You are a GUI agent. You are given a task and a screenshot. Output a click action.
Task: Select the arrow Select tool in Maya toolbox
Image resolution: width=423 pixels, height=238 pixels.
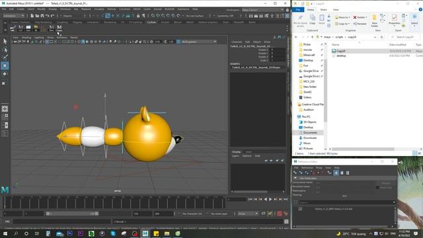5,41
